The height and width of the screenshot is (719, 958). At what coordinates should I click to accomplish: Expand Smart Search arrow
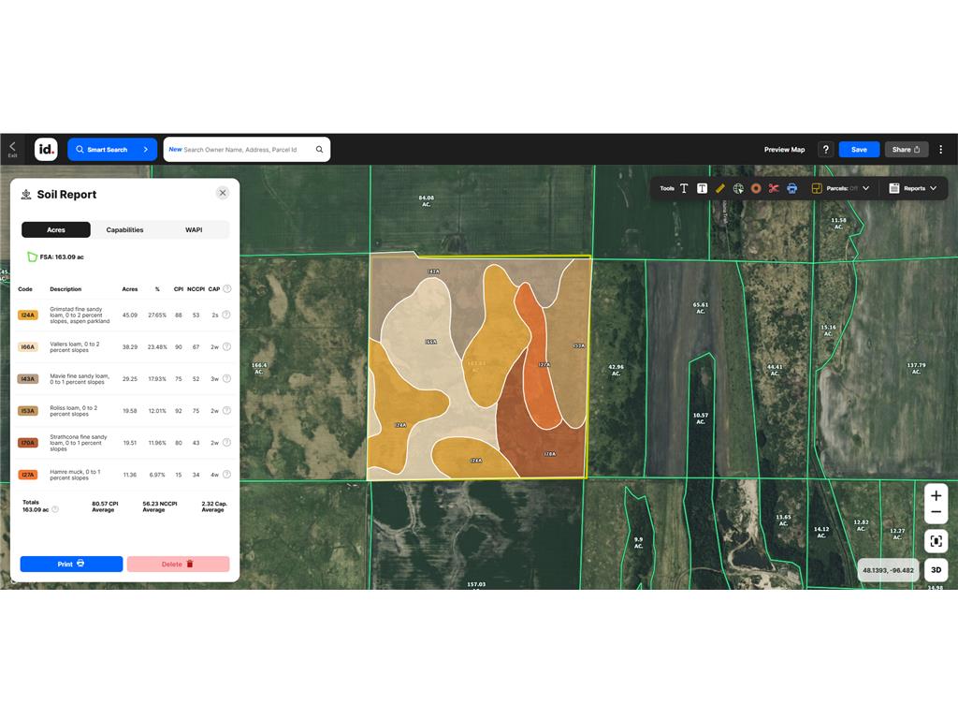point(145,149)
